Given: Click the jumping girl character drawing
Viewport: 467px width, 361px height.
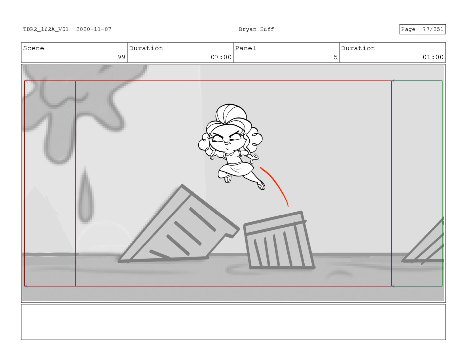Looking at the screenshot, I should point(232,147).
